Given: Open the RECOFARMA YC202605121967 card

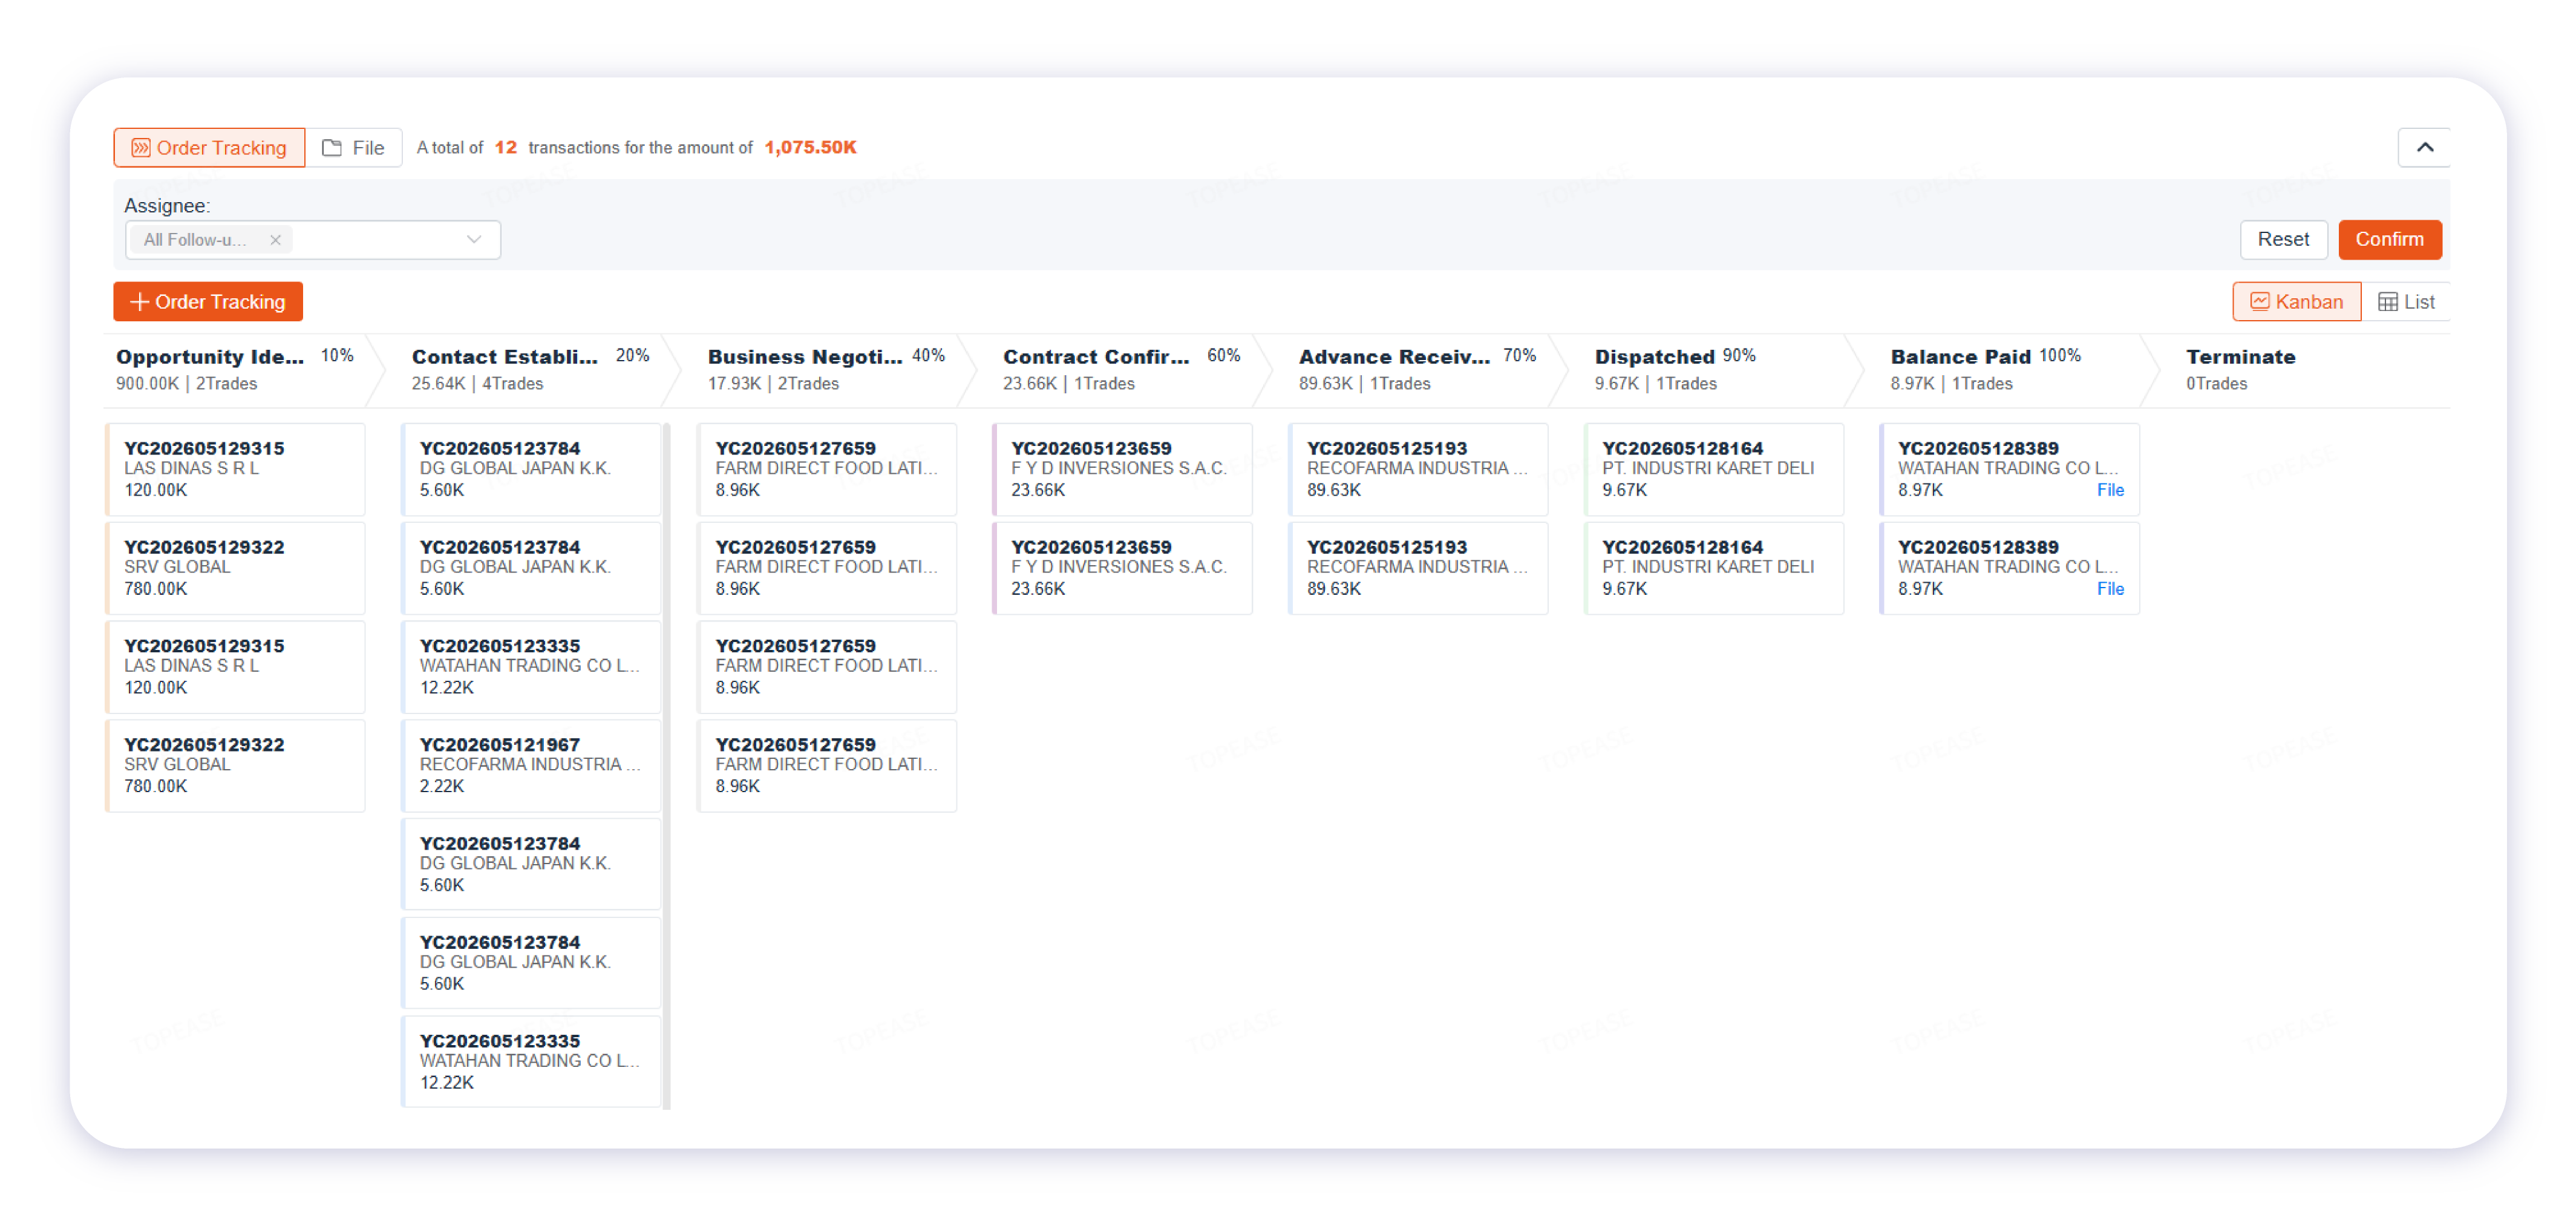Looking at the screenshot, I should (531, 765).
